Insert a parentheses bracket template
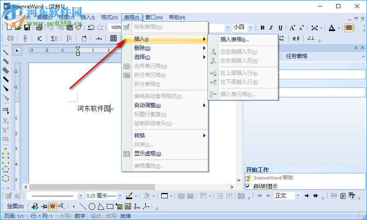367x220 pixels. [11, 38]
